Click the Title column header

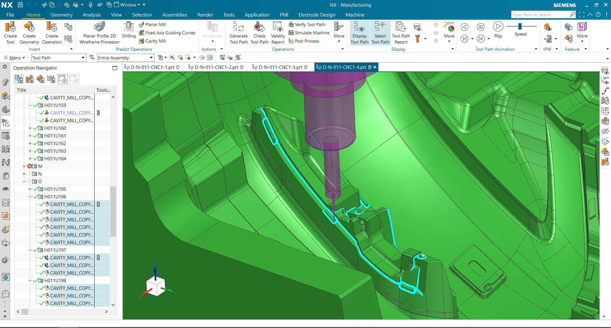[x=54, y=90]
